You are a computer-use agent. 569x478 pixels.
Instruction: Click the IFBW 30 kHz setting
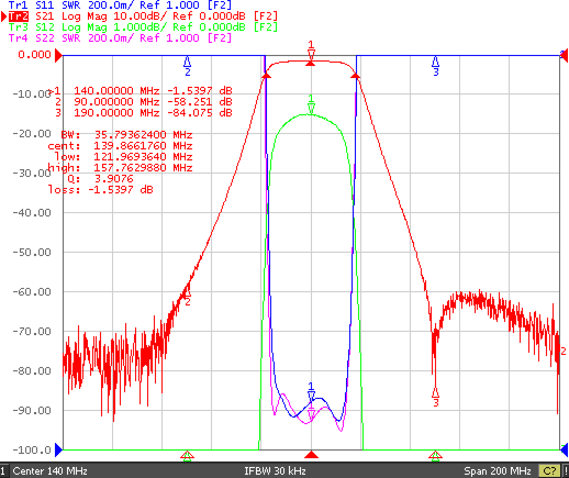pyautogui.click(x=275, y=471)
